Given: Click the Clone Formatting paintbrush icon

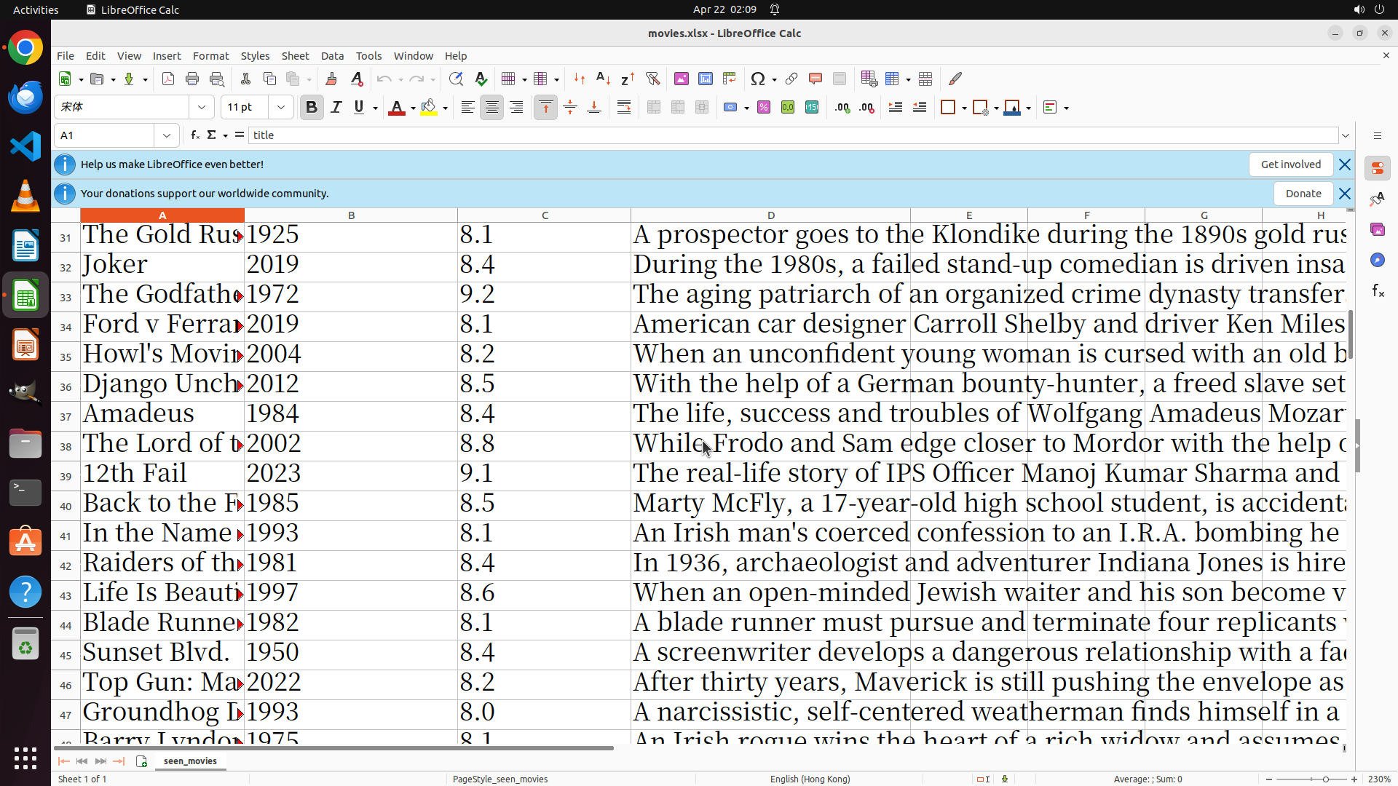Looking at the screenshot, I should tap(331, 79).
